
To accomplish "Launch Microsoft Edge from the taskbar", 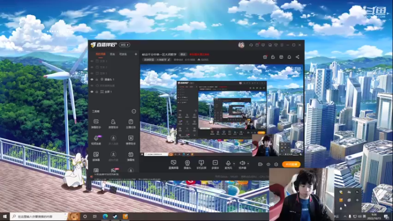I will click(105, 216).
